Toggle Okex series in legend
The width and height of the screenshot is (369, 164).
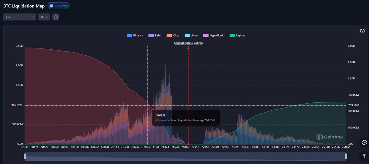(173, 36)
